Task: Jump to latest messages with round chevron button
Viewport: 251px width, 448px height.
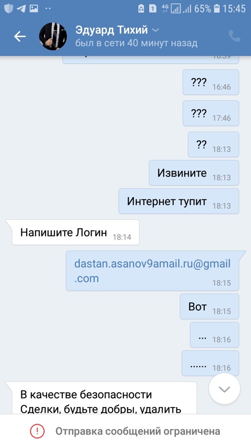Action: point(224,389)
